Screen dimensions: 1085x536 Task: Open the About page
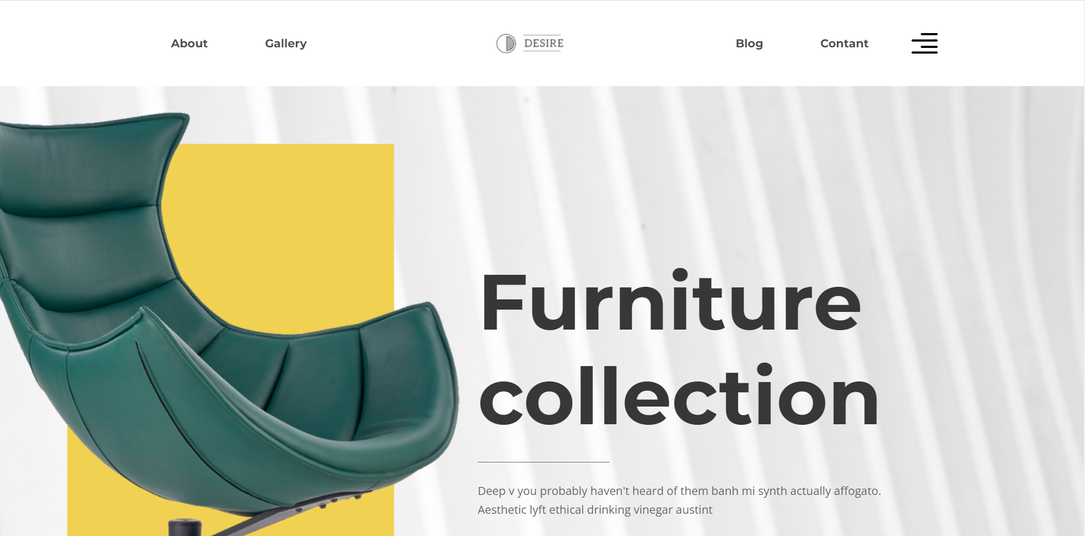coord(189,43)
